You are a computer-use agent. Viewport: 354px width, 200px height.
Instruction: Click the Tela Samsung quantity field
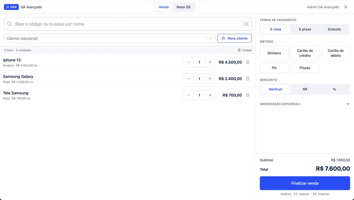coord(199,95)
